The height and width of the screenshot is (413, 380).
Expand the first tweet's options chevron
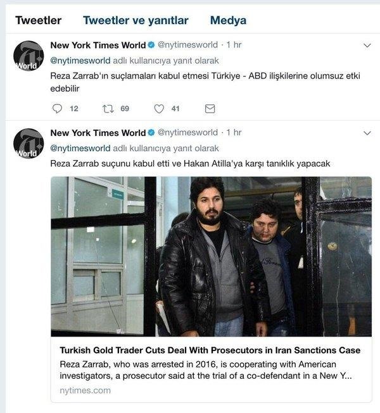pos(367,46)
